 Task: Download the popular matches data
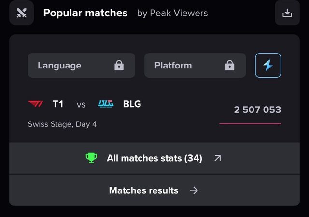(287, 13)
